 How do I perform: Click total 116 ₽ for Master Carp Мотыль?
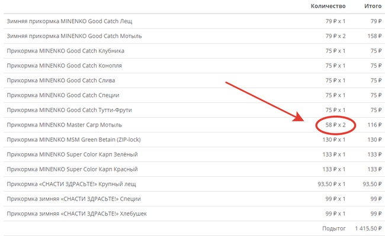point(374,125)
